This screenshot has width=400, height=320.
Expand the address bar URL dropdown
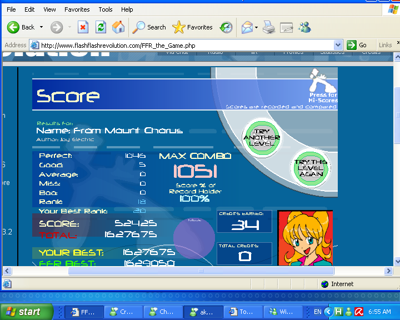click(338, 45)
